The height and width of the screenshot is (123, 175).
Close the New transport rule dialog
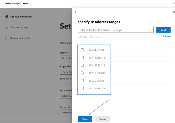174,3
